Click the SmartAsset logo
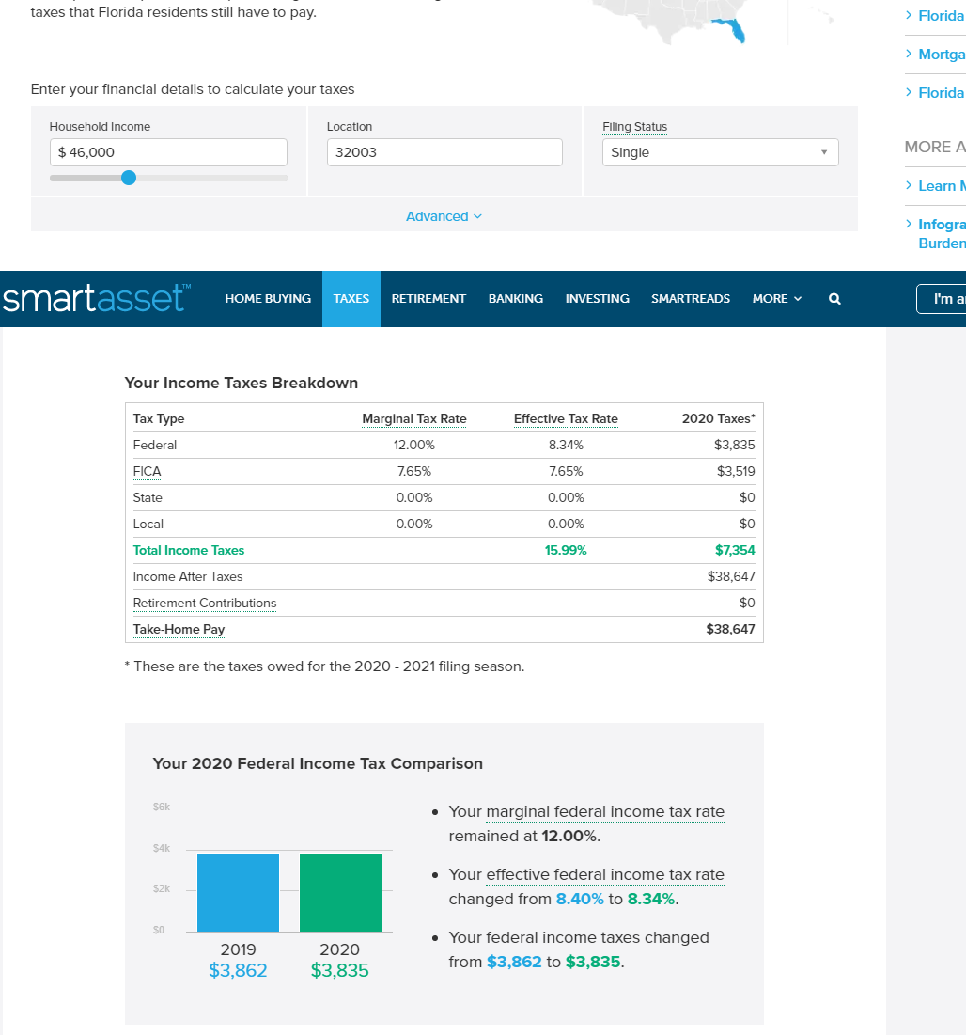This screenshot has height=1035, width=966. tap(97, 298)
